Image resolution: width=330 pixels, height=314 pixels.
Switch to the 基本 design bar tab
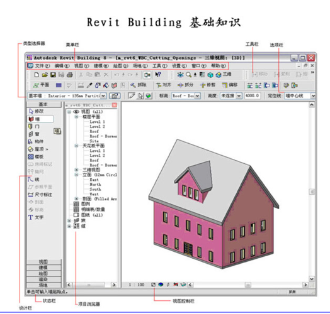tap(43, 104)
